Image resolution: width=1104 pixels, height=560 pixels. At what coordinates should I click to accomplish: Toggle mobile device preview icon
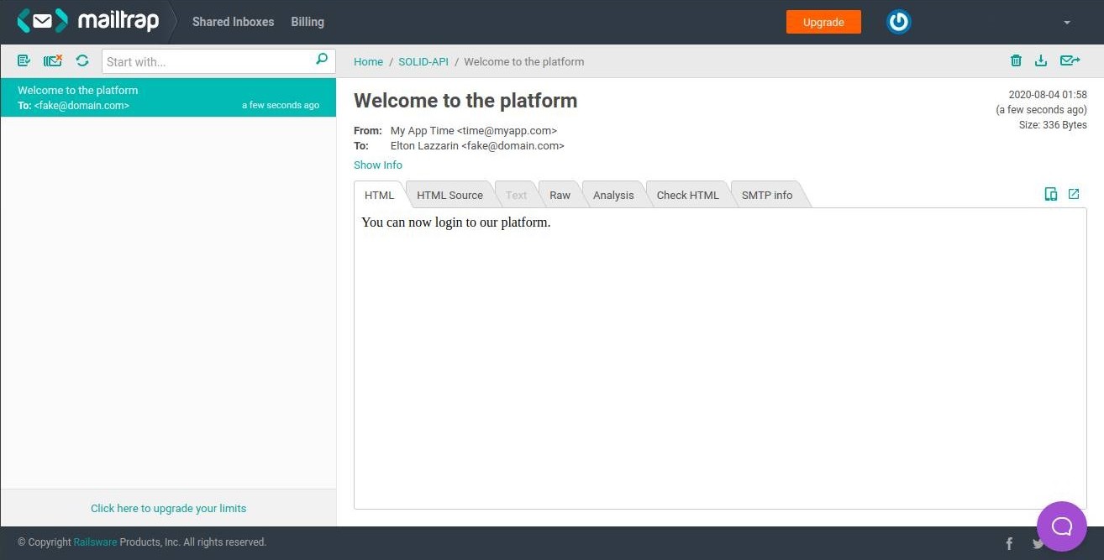click(1050, 194)
